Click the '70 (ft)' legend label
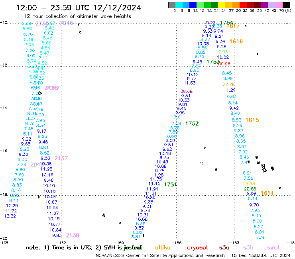 coord(285,11)
